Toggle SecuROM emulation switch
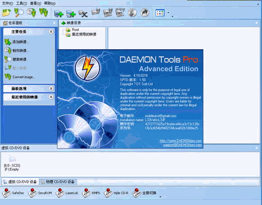This screenshot has height=205, width=262. pyautogui.click(x=40, y=193)
